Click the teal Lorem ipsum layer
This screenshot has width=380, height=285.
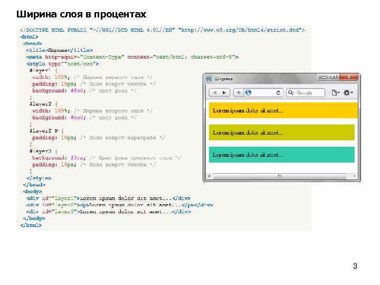tap(282, 155)
